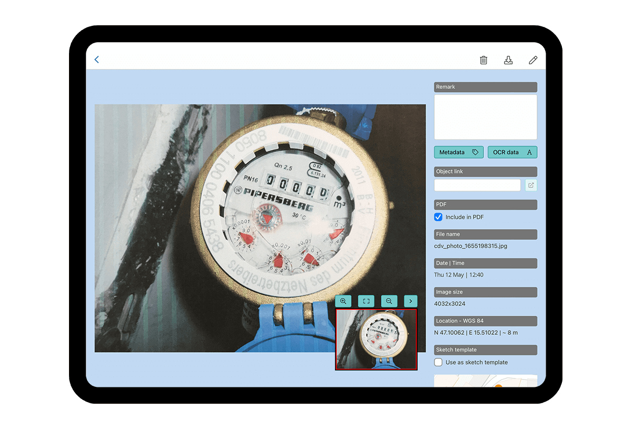Download the photo using the tray icon
This screenshot has height=429, width=632.
(x=508, y=60)
